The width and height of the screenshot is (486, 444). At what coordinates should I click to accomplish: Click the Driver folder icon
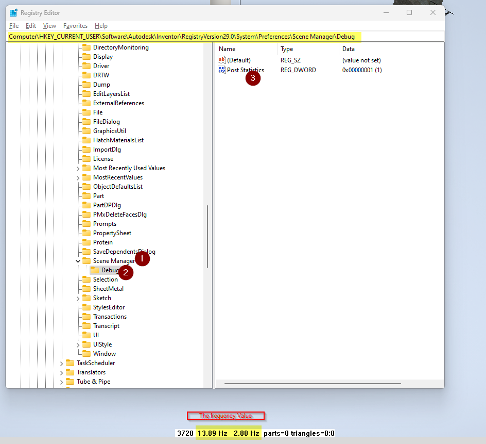point(86,66)
